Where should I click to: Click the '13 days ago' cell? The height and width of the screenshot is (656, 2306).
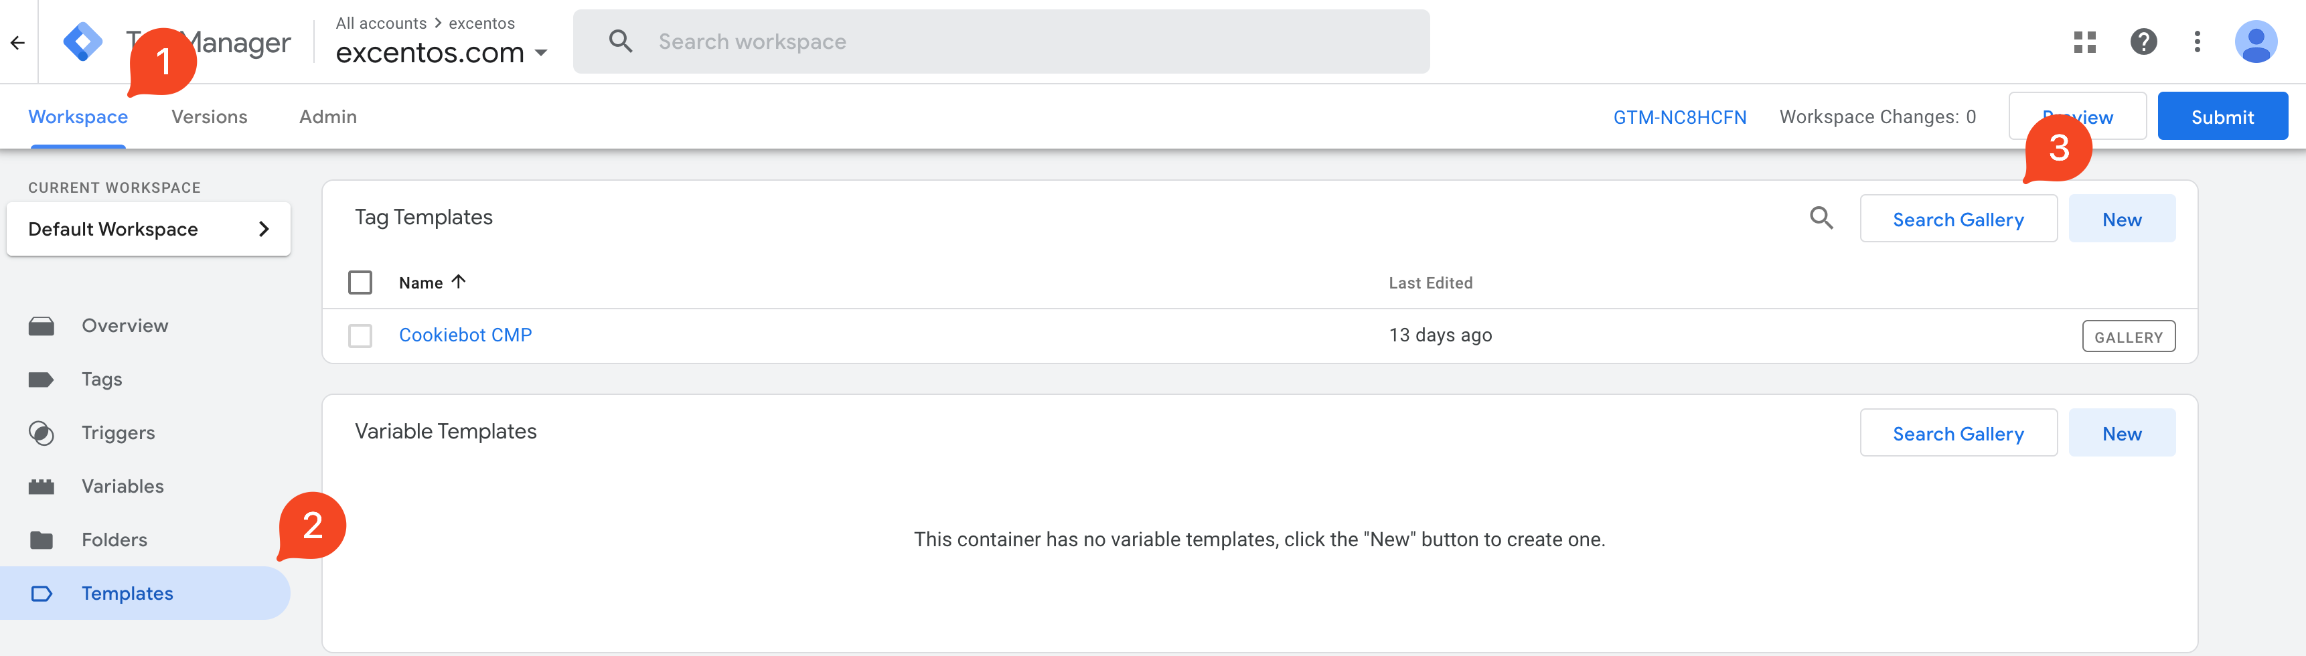click(1440, 335)
